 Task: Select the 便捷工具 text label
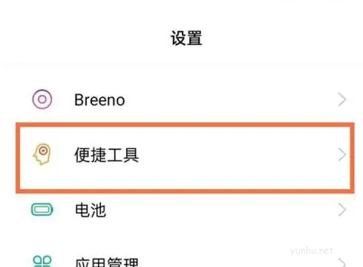click(107, 155)
